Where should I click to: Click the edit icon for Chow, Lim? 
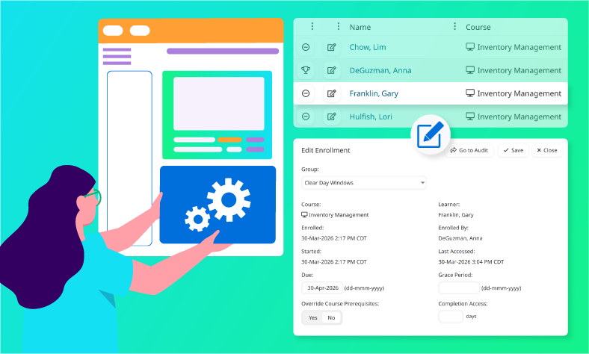tap(332, 47)
